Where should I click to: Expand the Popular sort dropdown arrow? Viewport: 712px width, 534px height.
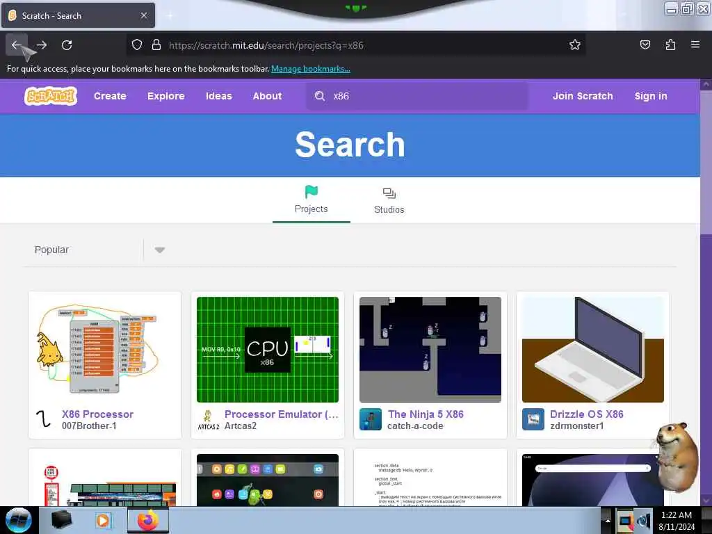159,250
